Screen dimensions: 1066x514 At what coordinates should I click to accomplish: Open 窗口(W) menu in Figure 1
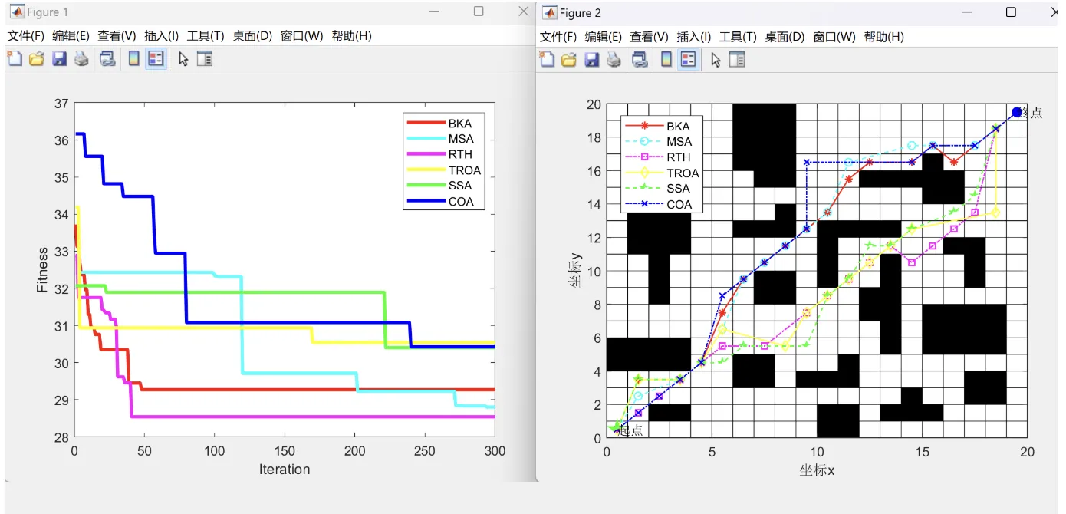(301, 36)
